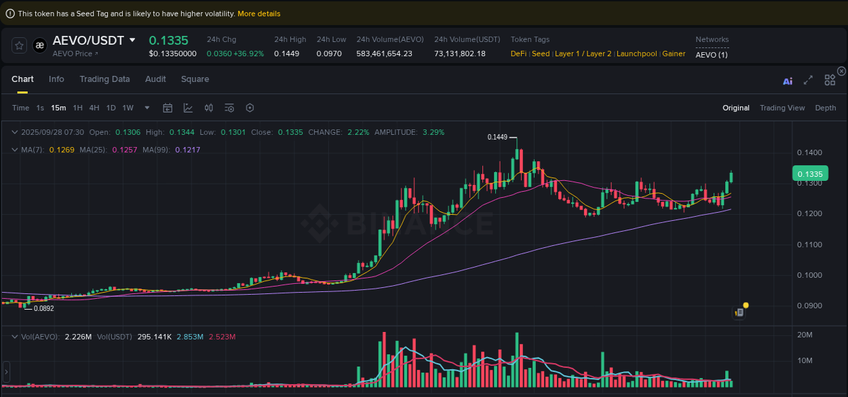Viewport: 848px width, 397px height.
Task: Open candlestick display settings icon
Action: click(x=208, y=108)
